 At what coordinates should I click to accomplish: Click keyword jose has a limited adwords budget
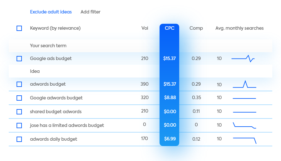tap(67, 125)
